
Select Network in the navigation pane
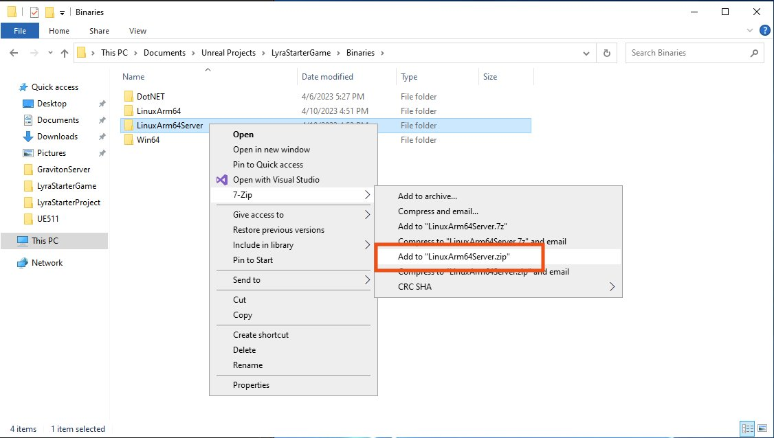coord(47,263)
